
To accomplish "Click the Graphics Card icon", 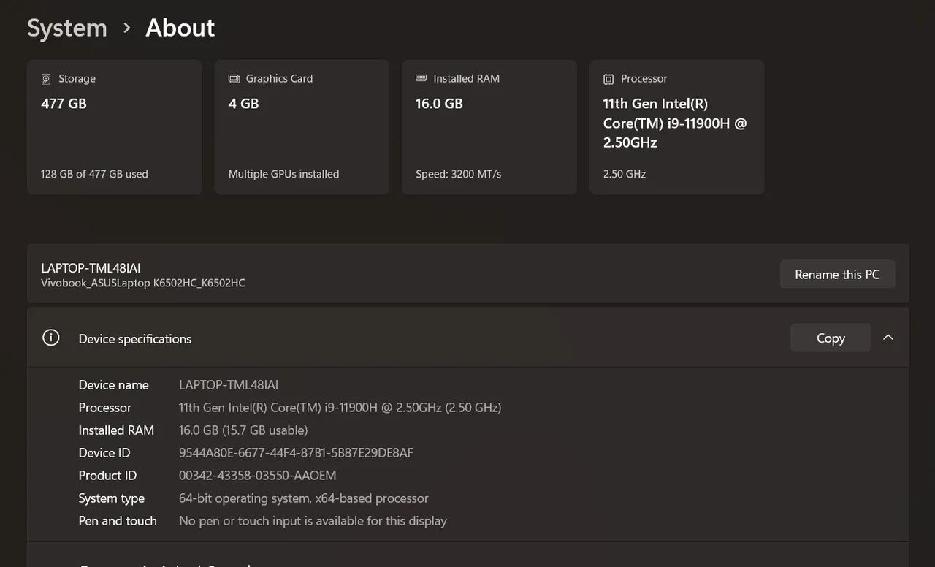I will click(x=234, y=77).
